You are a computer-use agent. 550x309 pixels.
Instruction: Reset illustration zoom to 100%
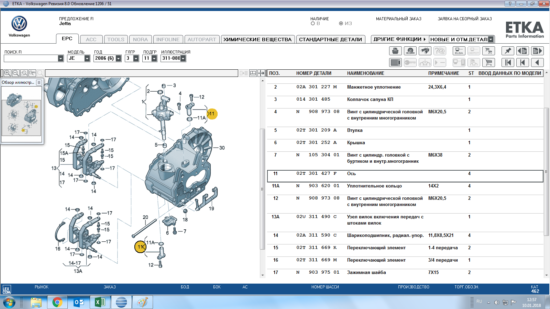(x=32, y=73)
